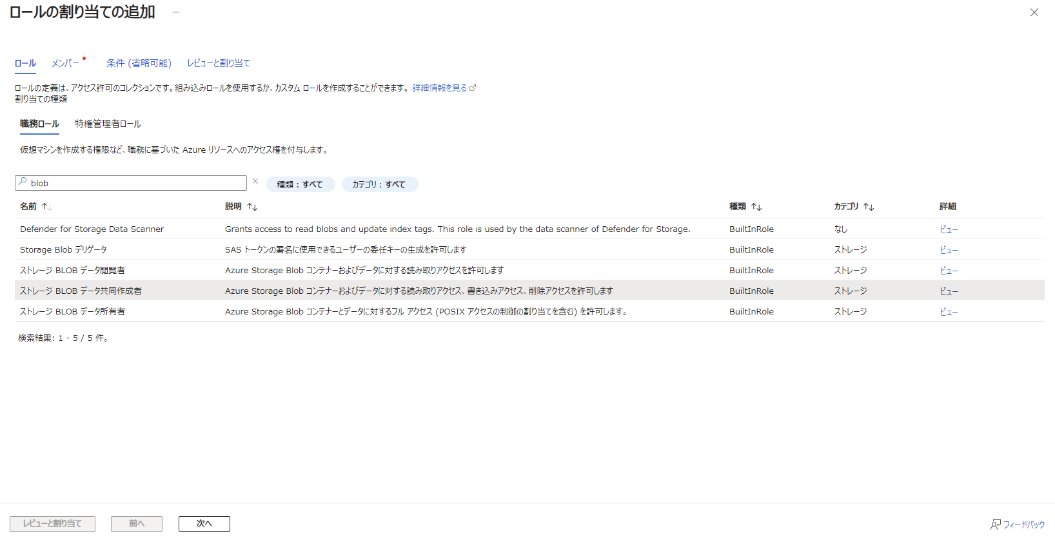This screenshot has height=540, width=1055.
Task: Select the 特権管理者ロール tab
Action: (108, 124)
